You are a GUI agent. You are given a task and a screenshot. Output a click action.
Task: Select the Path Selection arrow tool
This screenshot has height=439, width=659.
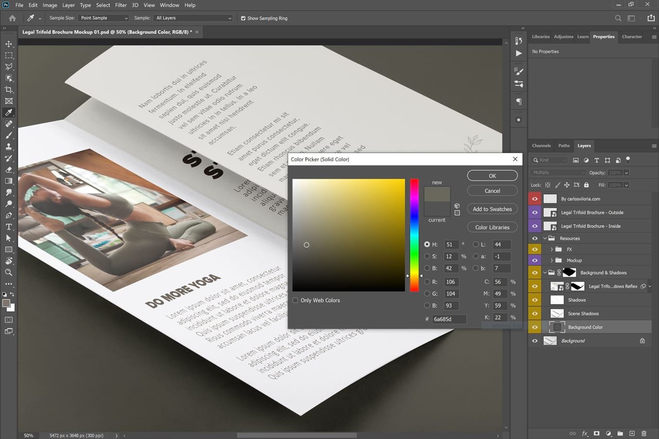(9, 238)
